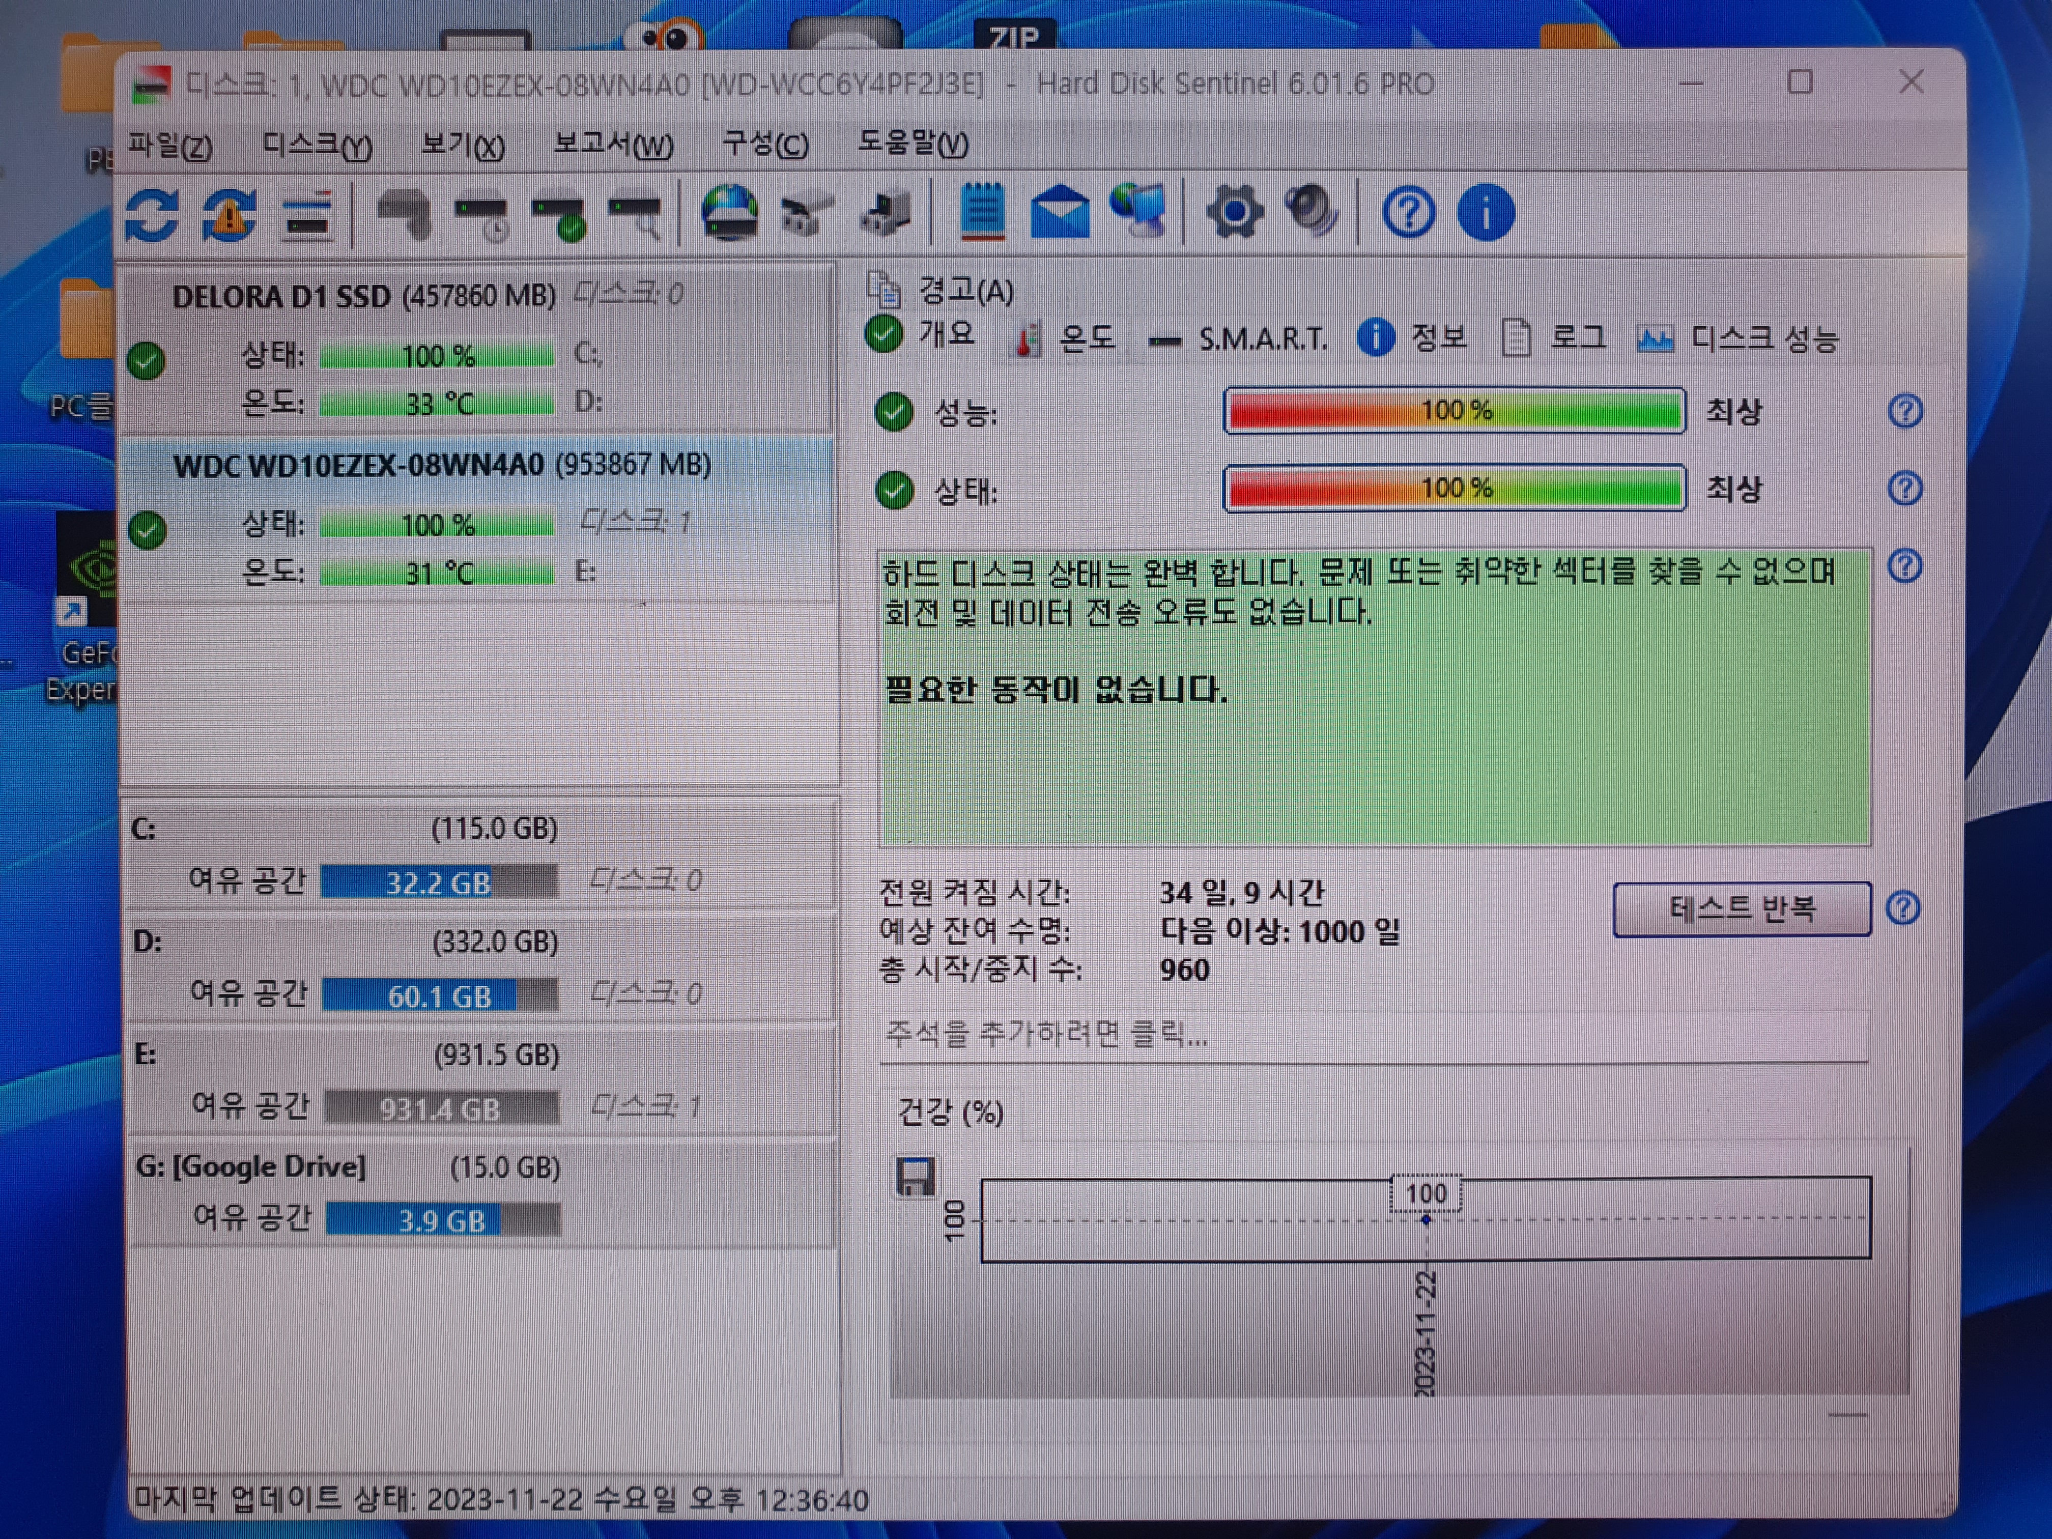
Task: Click the D: partition 60.1 GB free bar
Action: (x=441, y=996)
